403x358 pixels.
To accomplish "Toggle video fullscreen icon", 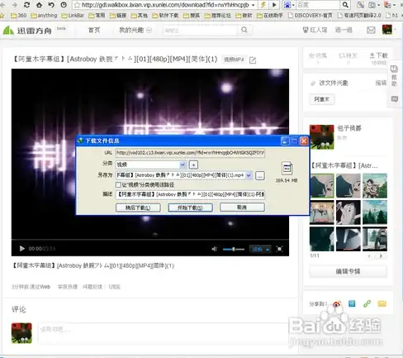I will (x=279, y=249).
